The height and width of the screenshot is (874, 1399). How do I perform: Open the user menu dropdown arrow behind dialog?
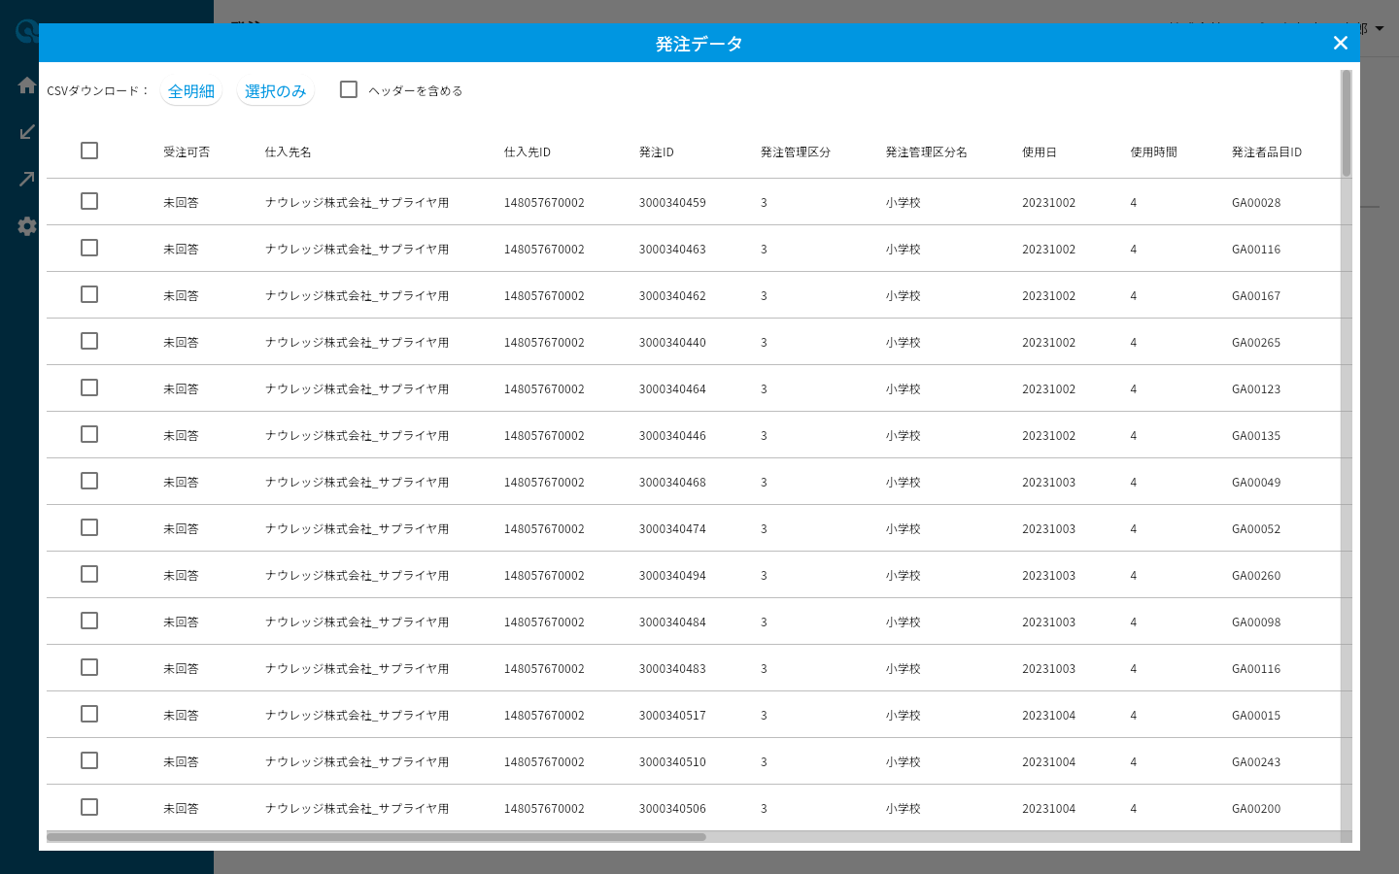[1380, 29]
